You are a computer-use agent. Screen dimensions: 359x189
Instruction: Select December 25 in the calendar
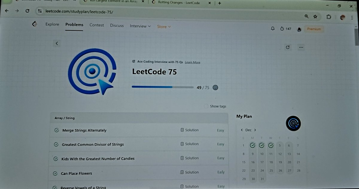click(271, 170)
